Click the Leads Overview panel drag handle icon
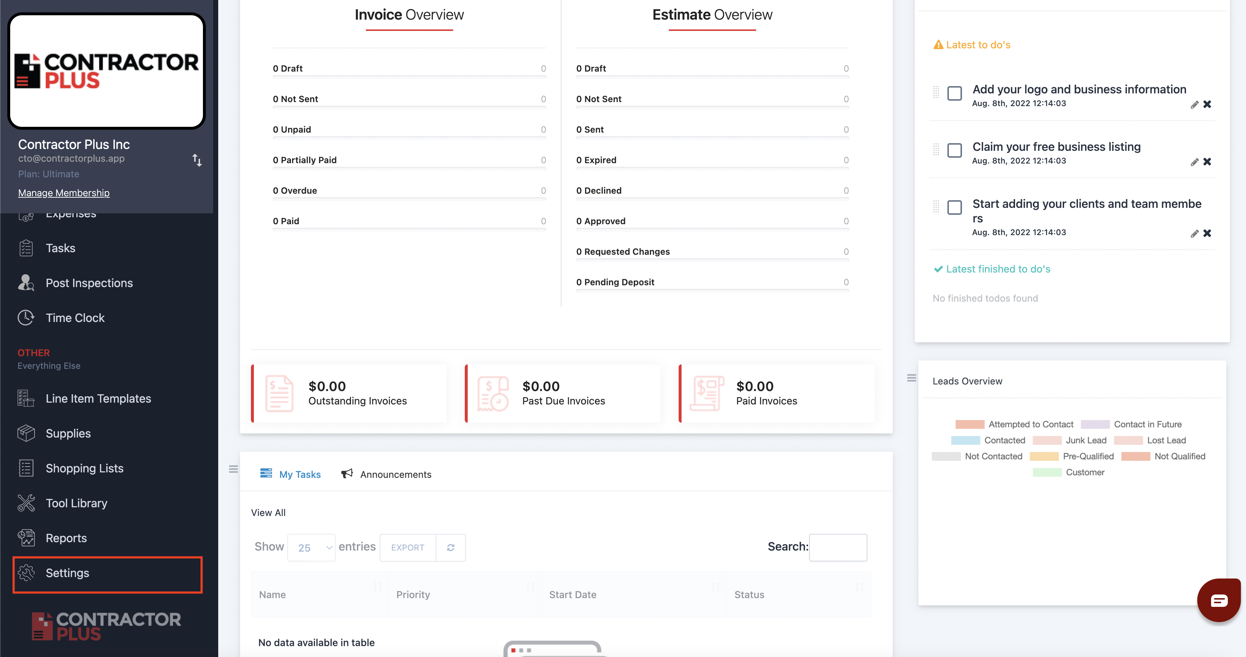The width and height of the screenshot is (1246, 657). [911, 378]
